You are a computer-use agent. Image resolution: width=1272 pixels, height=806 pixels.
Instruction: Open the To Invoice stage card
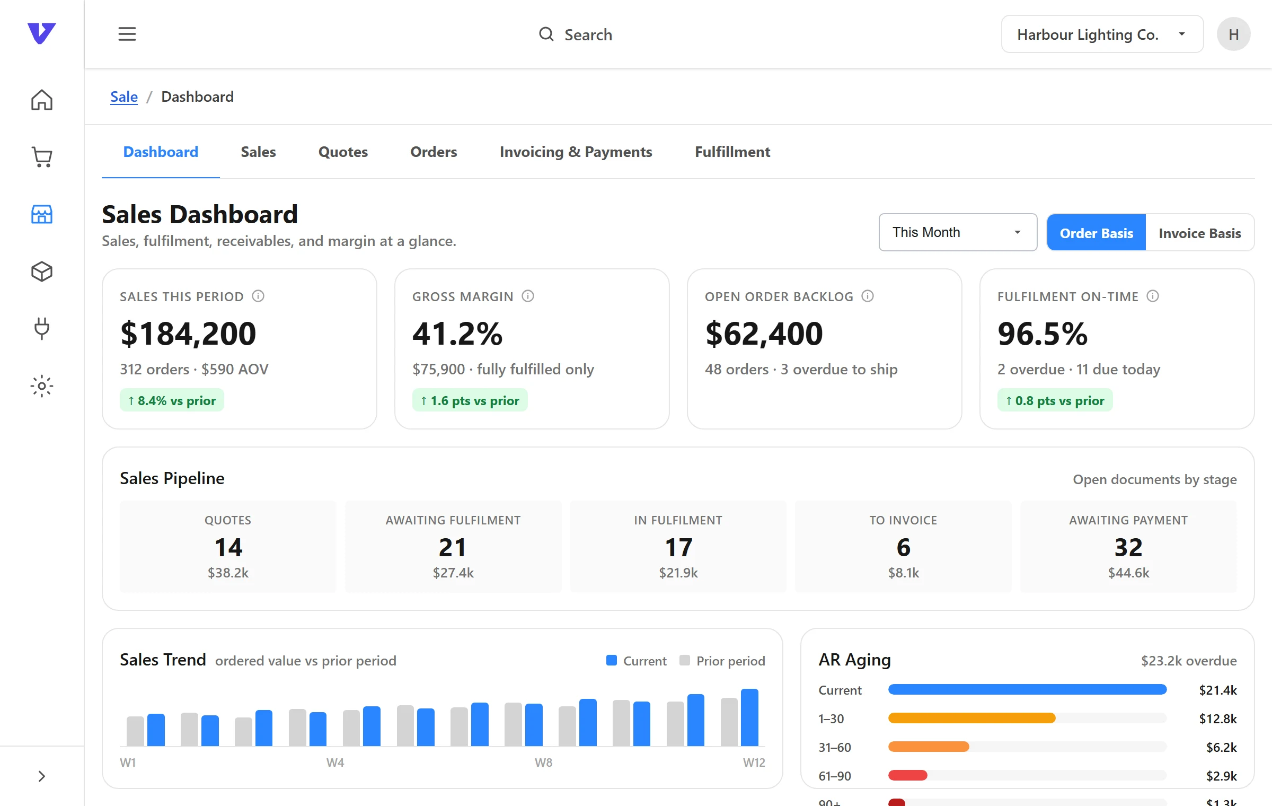click(903, 547)
